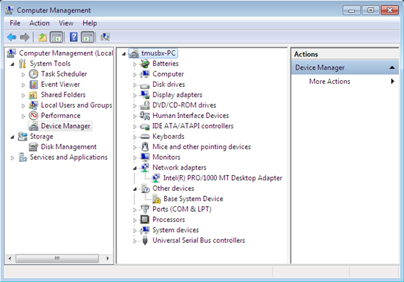
Task: Click the Task Scheduler clock icon
Action: (33, 74)
